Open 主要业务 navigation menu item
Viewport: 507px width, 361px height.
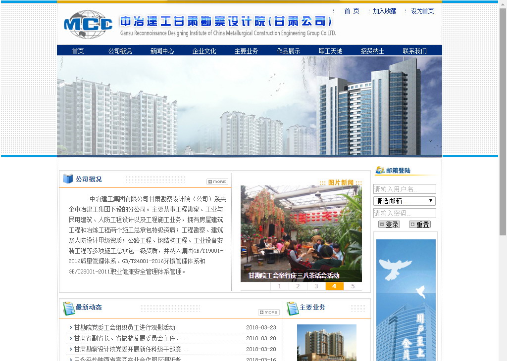[x=246, y=51]
